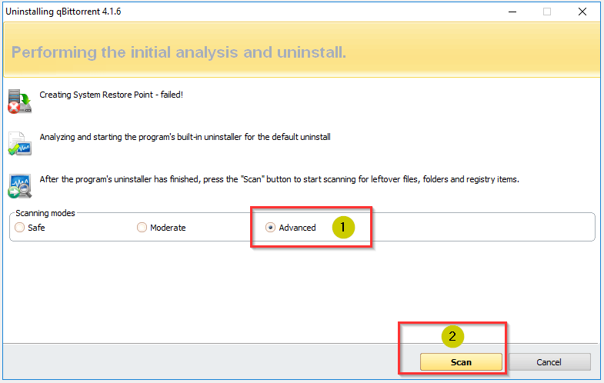Click the built-in uninstaller analysis icon
The height and width of the screenshot is (383, 604).
pyautogui.click(x=20, y=144)
